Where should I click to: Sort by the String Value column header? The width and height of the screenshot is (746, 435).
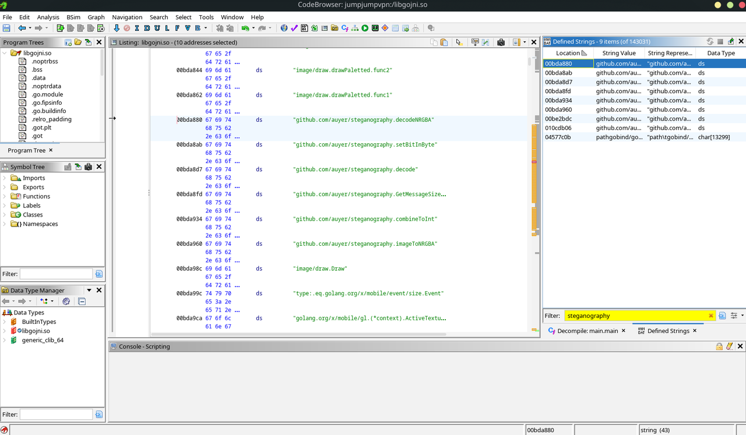point(619,53)
